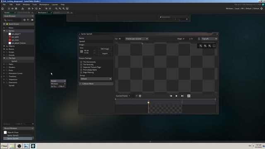Image resolution: width=265 pixels, height=149 pixels.
Task: Open the Asset Browser hamburger menu icon
Action: click(32, 20)
